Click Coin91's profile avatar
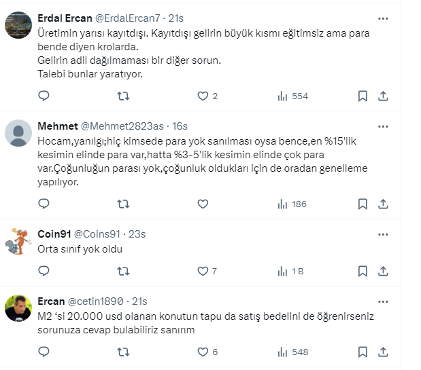 [x=18, y=242]
